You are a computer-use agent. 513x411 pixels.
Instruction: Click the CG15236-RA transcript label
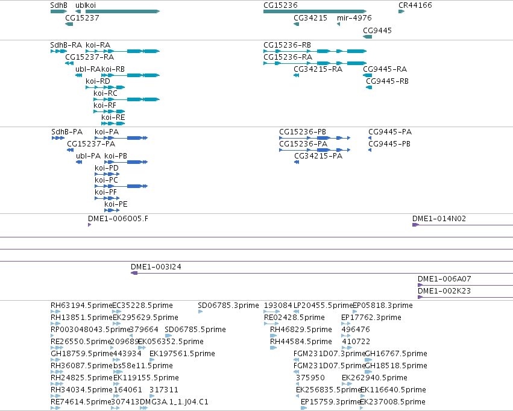click(x=288, y=57)
